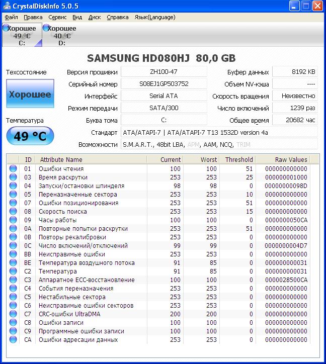Select the C: disk tab at 49 °C
Screen dimensions: 326x364
[x=22, y=35]
